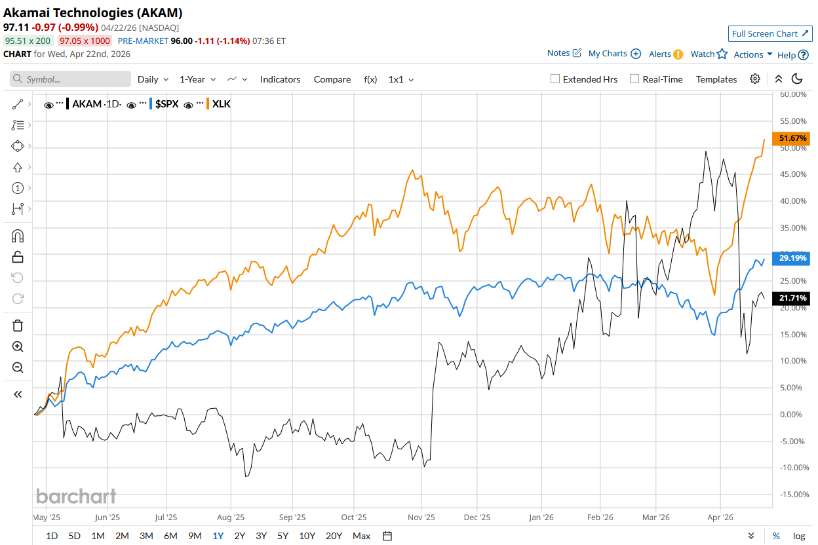Click the Symbol search input field
Screen dimensions: 818x545
click(x=70, y=79)
